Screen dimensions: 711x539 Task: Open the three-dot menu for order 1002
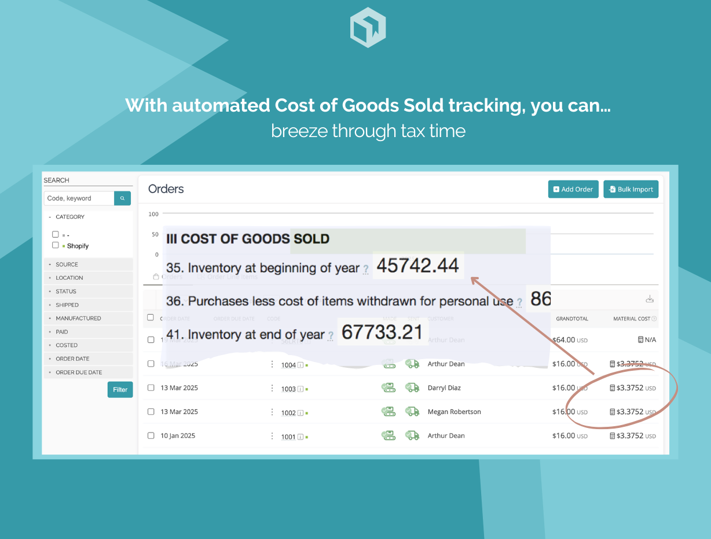(x=272, y=412)
